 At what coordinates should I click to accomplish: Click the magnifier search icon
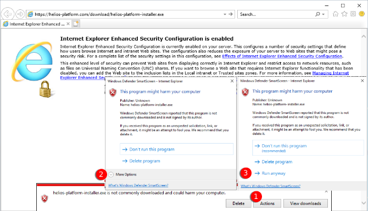tap(317, 14)
